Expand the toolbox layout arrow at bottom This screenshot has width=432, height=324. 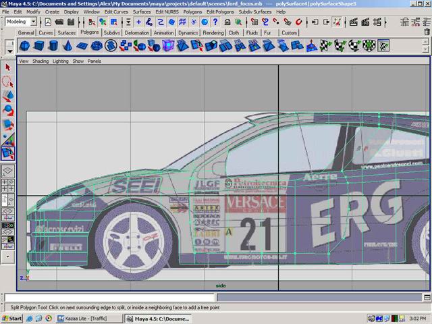click(8, 256)
